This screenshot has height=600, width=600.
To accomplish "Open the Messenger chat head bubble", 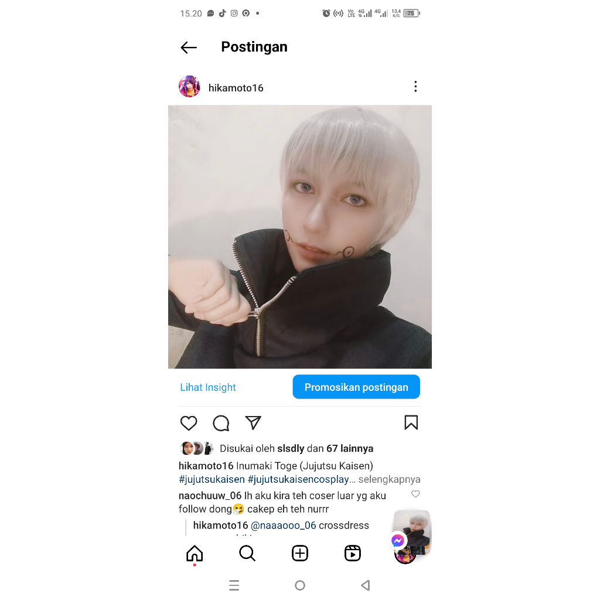I will [x=398, y=540].
